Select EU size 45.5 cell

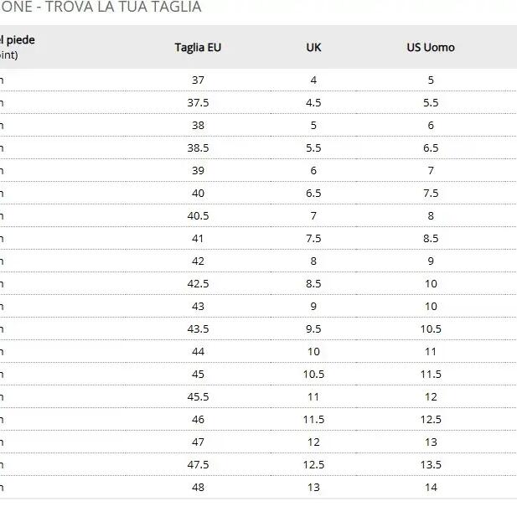click(198, 397)
